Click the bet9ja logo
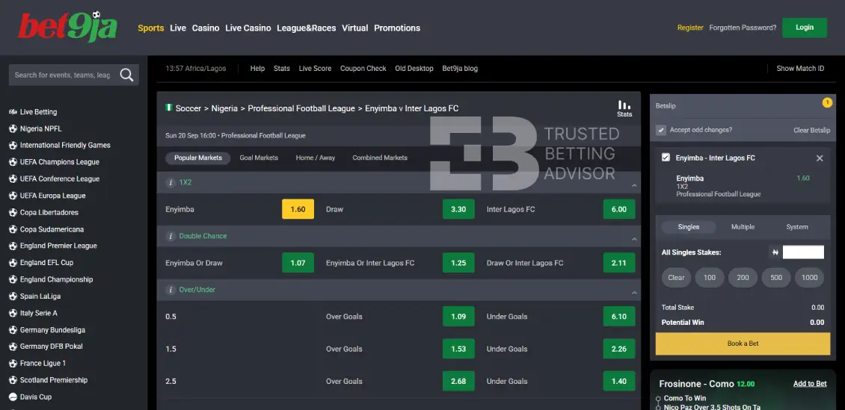845x410 pixels. [x=67, y=26]
